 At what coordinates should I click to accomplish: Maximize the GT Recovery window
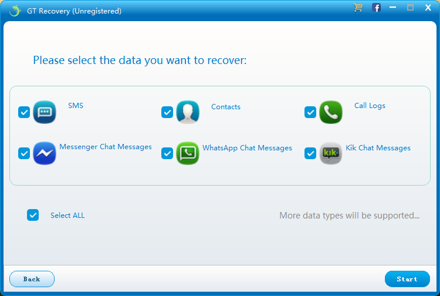click(x=410, y=8)
